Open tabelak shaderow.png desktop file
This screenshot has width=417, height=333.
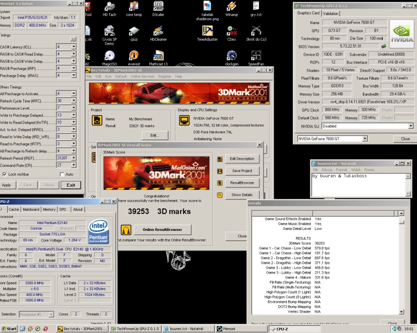point(207,11)
